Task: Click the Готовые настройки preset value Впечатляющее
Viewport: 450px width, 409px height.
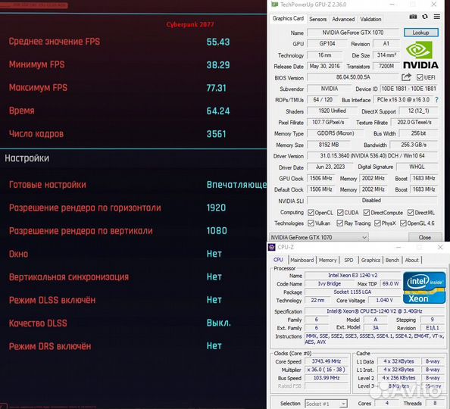Action: [236, 185]
